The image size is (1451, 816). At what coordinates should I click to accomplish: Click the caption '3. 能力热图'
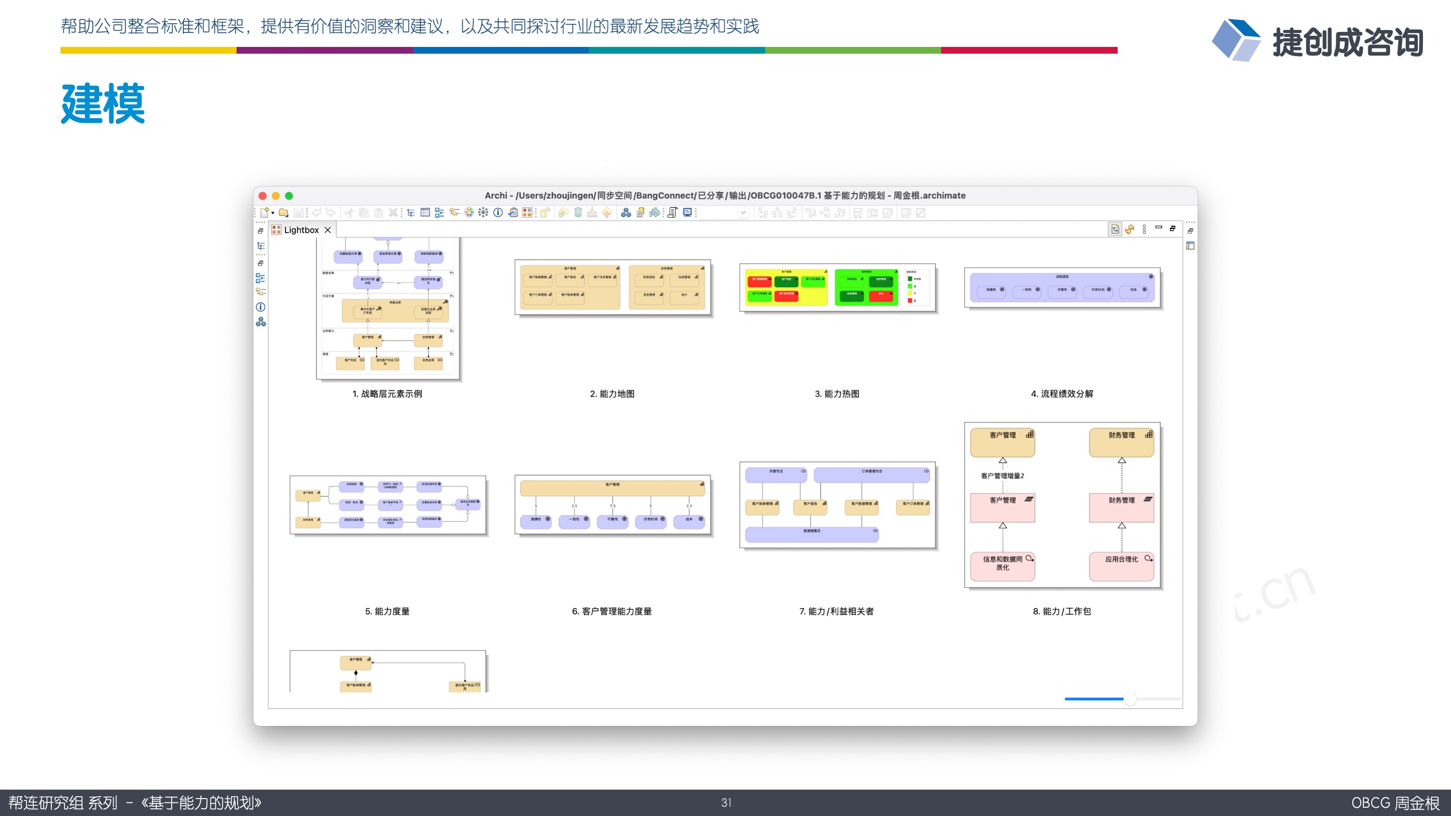tap(837, 394)
